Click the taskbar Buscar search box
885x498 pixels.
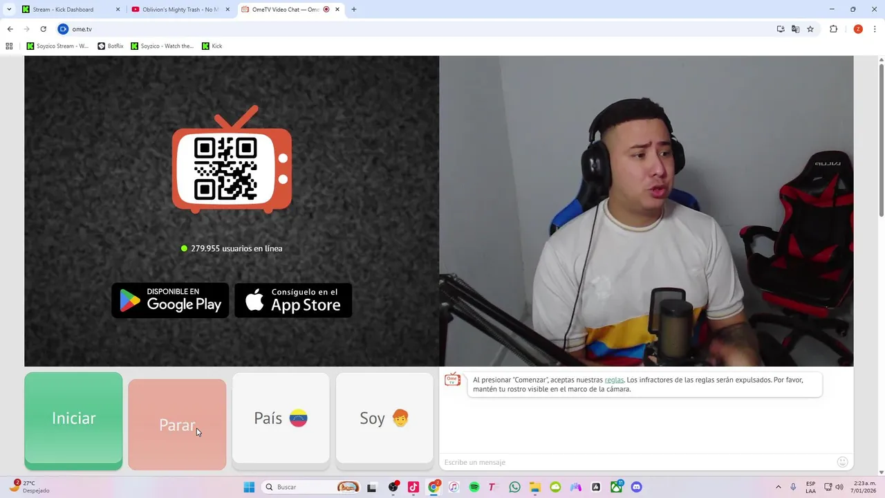(311, 487)
